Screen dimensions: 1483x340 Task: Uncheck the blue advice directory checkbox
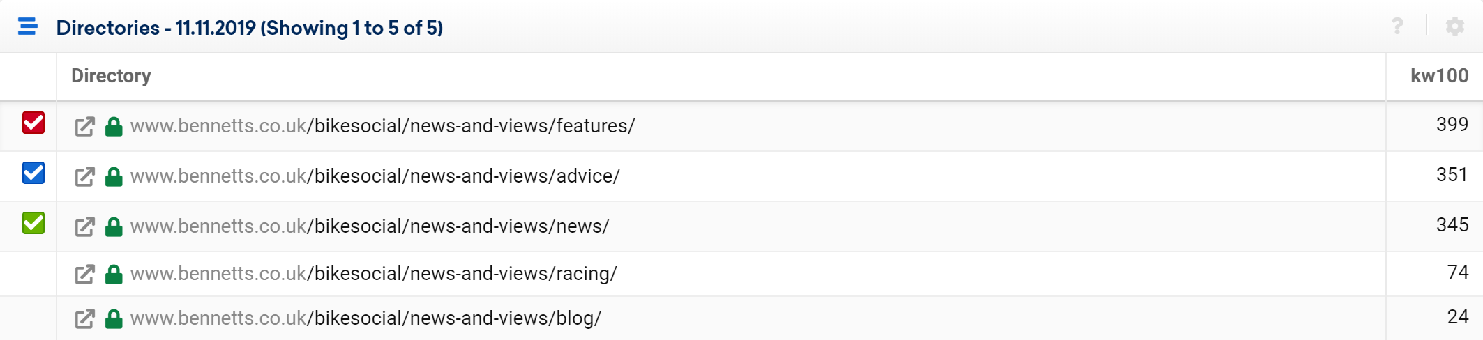(33, 173)
